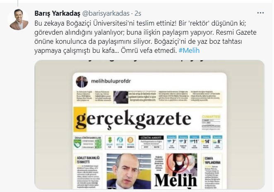Click the Günün Anketi poll box

point(151,142)
